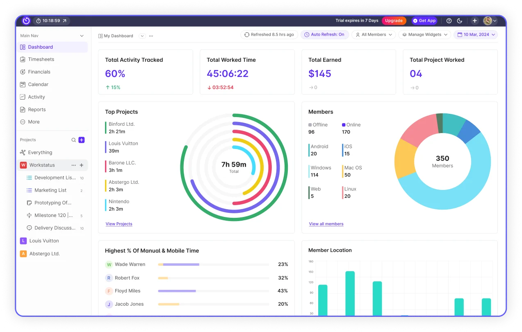This screenshot has width=522, height=332.
Task: Click the View Projects link
Action: 119,224
